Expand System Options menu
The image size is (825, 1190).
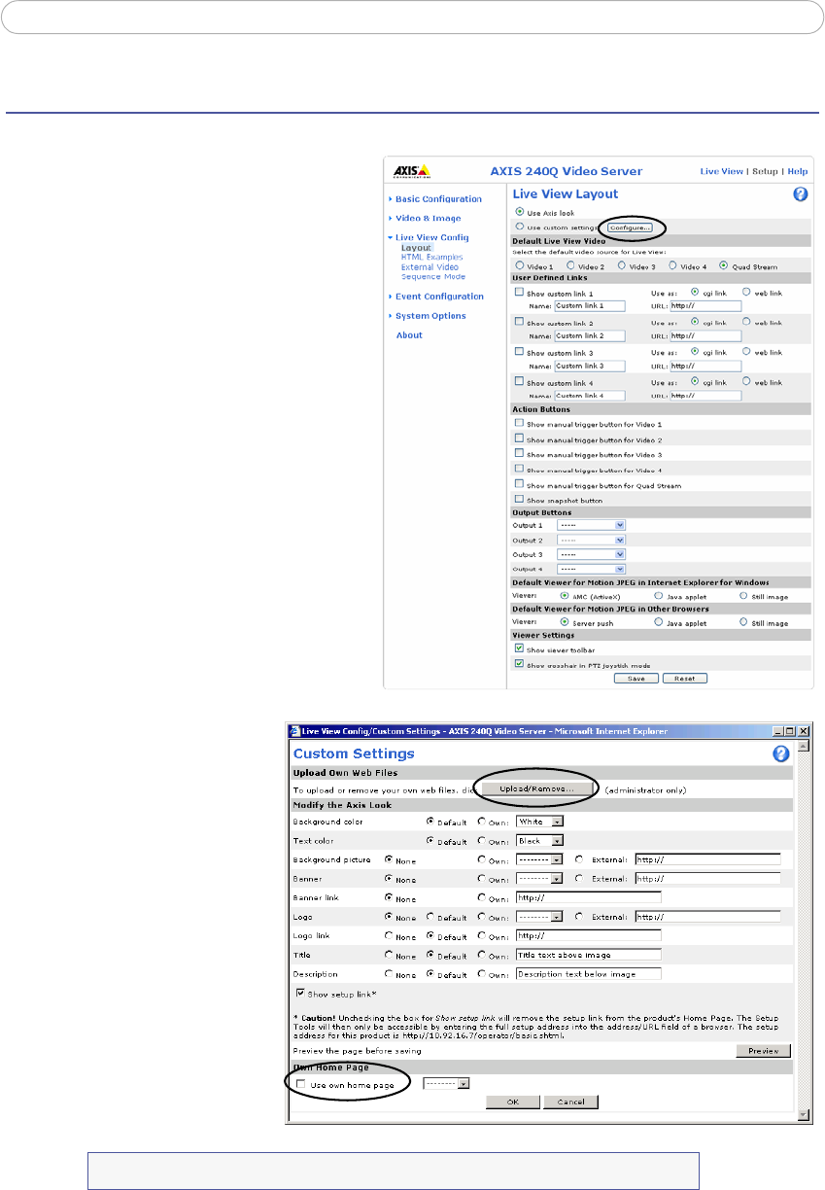tap(430, 316)
